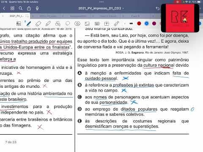
Task: Open the Elements sticker tool
Action: click(77, 24)
